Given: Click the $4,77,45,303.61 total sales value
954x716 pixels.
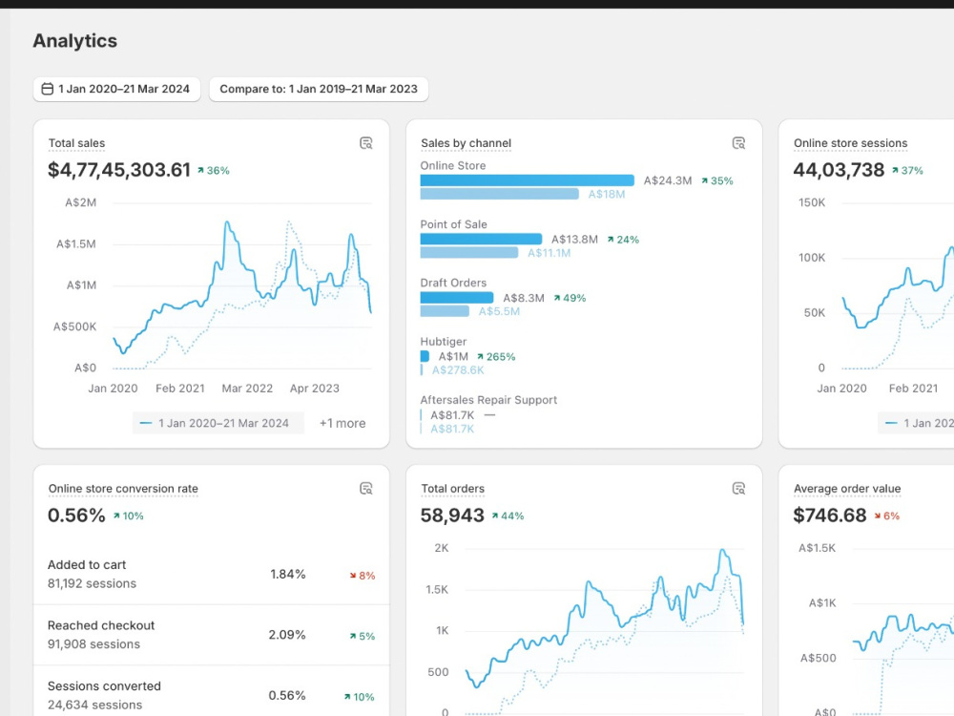Looking at the screenshot, I should pos(119,170).
